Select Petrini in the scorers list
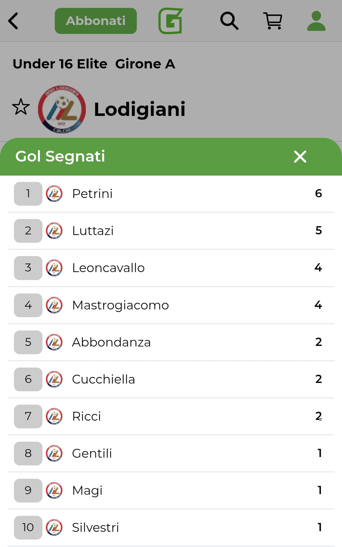 tap(92, 194)
